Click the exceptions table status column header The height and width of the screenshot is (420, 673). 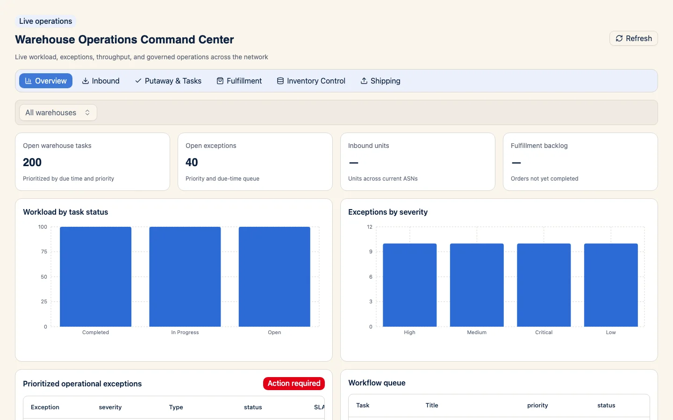(x=253, y=407)
